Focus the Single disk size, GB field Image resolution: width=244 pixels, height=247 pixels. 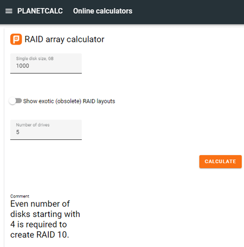point(46,64)
